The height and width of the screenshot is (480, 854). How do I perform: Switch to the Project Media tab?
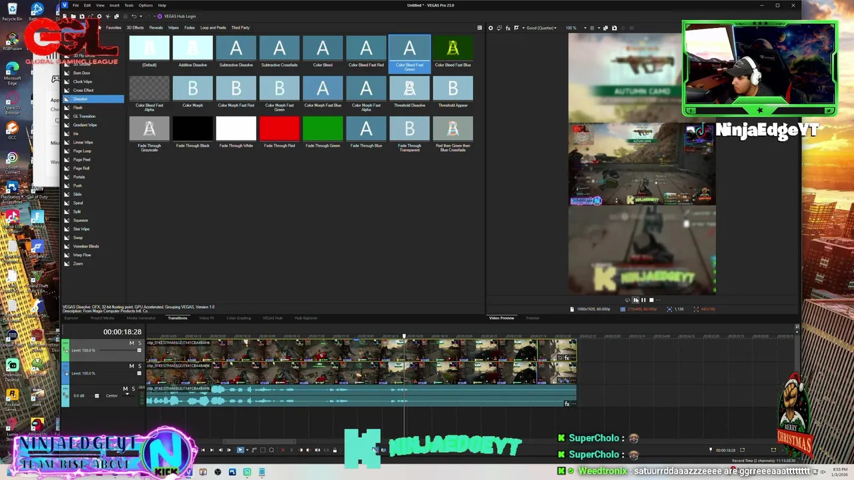tap(102, 318)
